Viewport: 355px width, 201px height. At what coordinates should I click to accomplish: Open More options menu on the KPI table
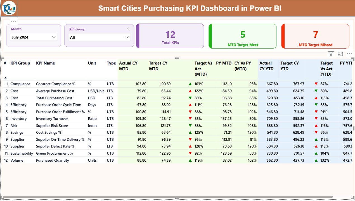349,54
